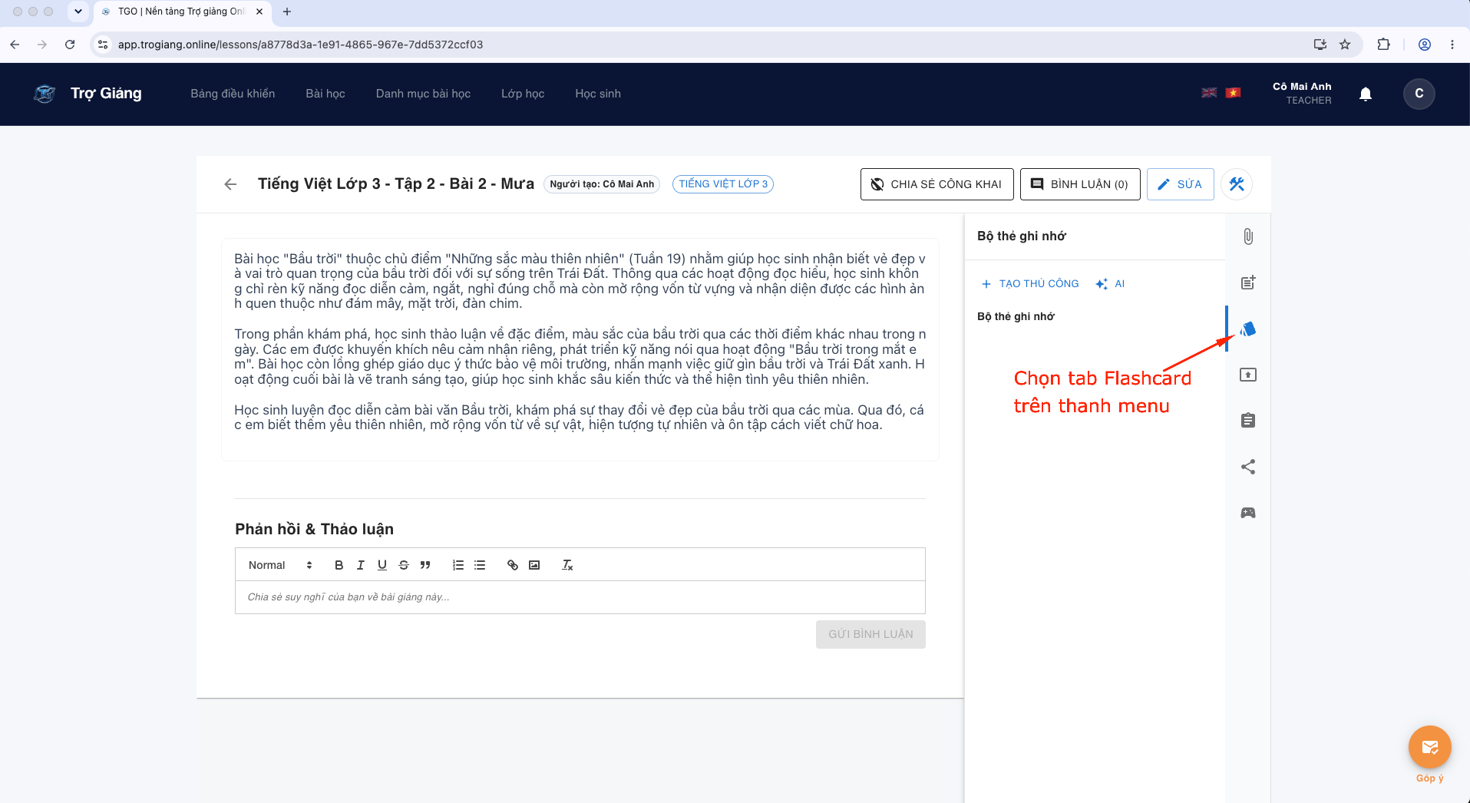Click the Trợ Giảng brand name
Screen dimensions: 1470x803
[x=106, y=94]
